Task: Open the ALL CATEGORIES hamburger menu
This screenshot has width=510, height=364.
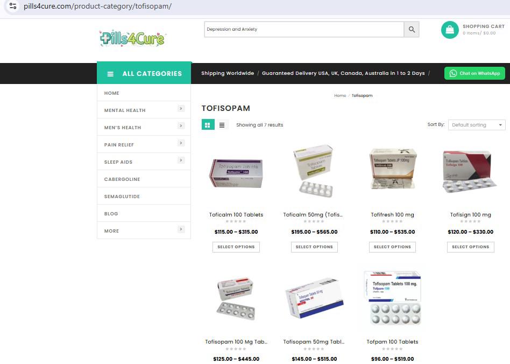Action: coord(111,74)
